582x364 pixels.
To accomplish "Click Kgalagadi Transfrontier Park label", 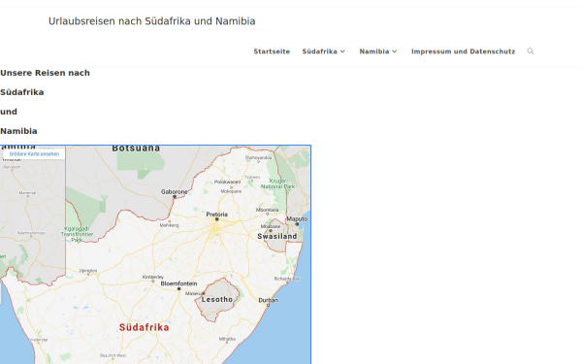I will tap(77, 234).
